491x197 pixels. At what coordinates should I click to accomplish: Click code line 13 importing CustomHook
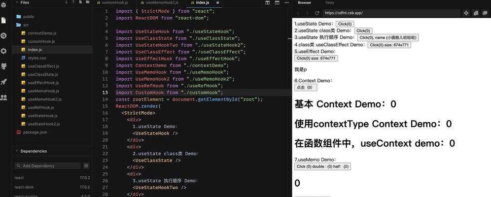coord(170,93)
